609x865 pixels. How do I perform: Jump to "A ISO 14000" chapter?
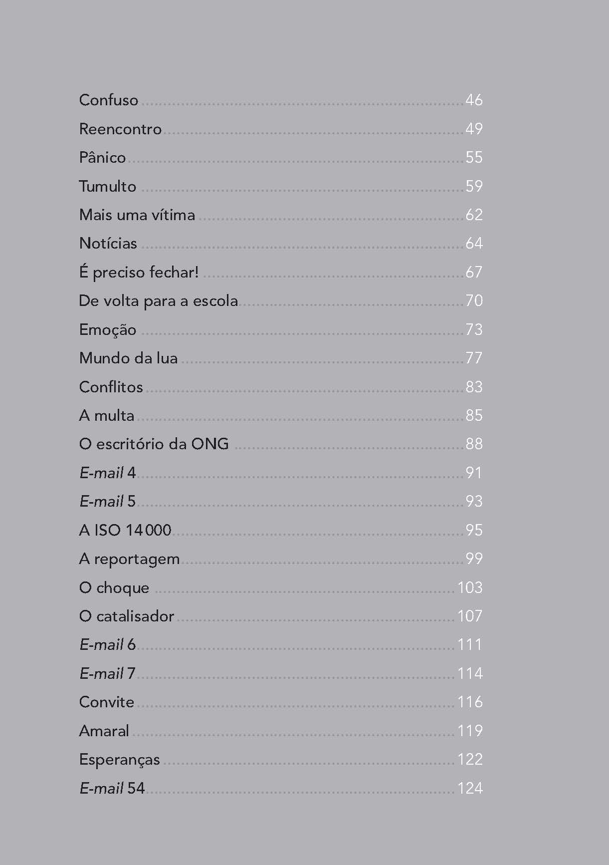tap(125, 530)
